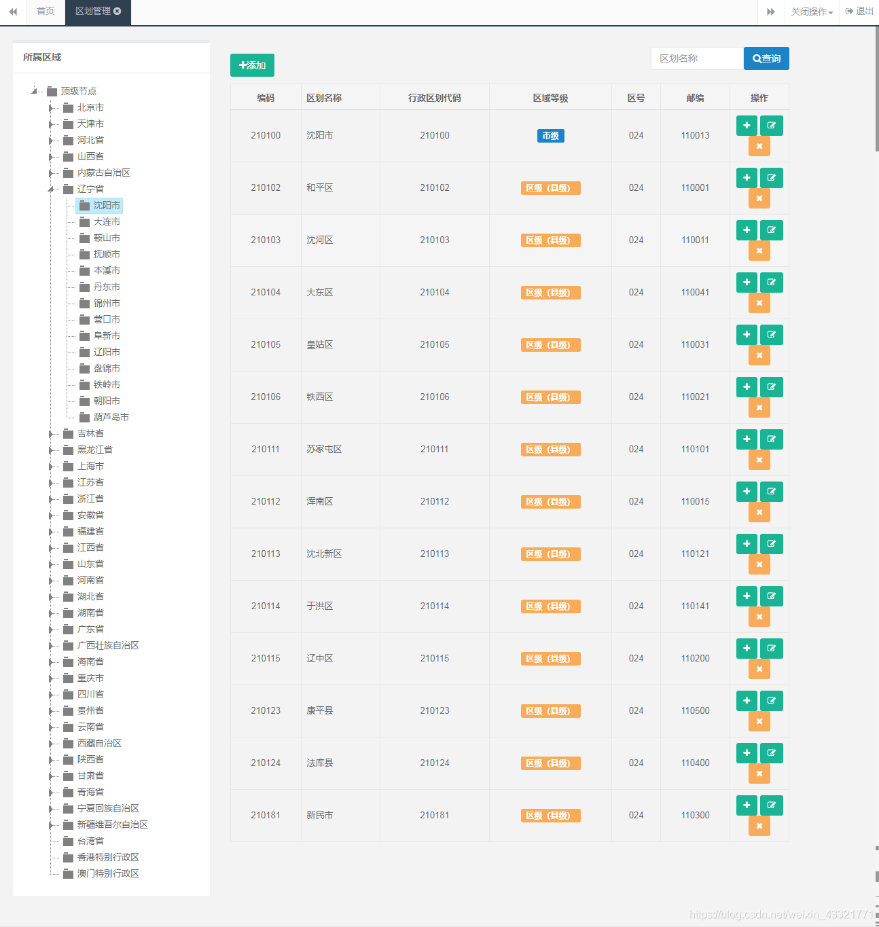Delete the 于洪区 entry
The width and height of the screenshot is (879, 927).
click(x=759, y=617)
